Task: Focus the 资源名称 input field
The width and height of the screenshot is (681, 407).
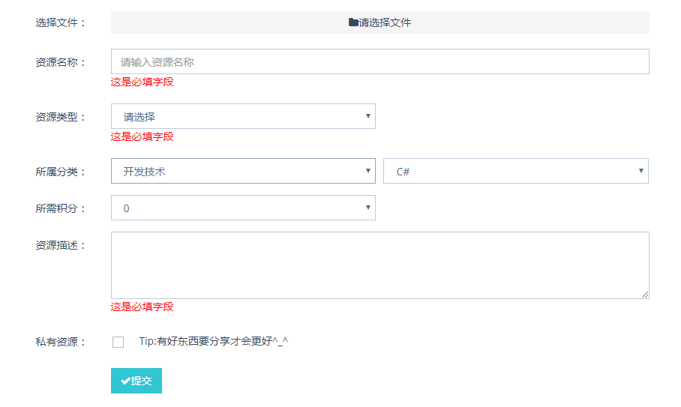Action: pos(379,61)
